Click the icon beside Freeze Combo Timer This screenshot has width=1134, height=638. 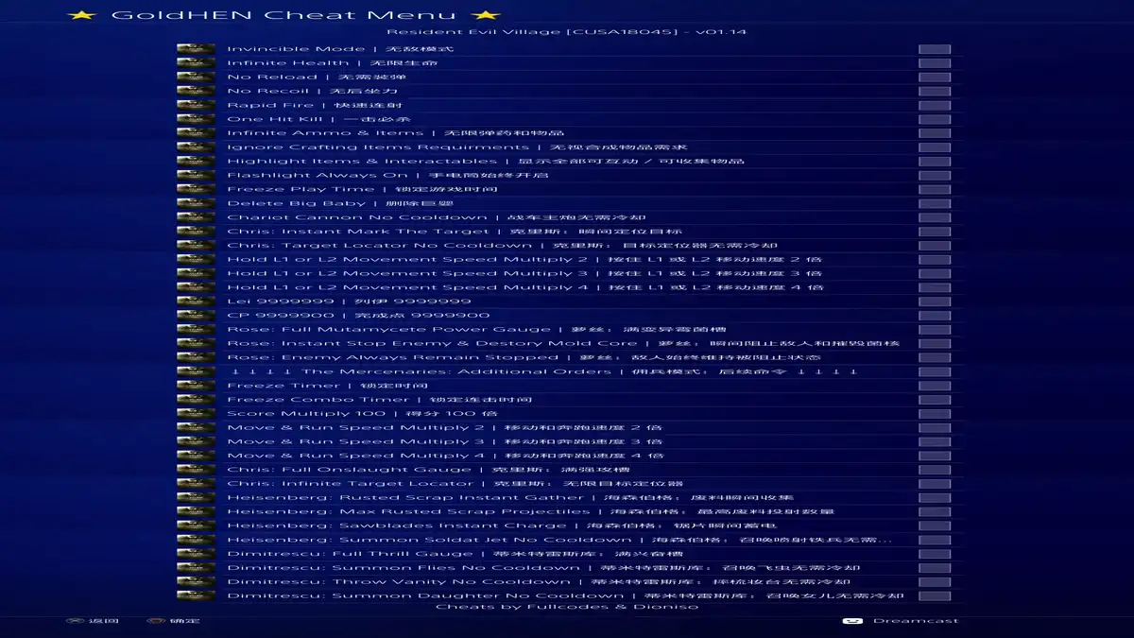tap(196, 400)
